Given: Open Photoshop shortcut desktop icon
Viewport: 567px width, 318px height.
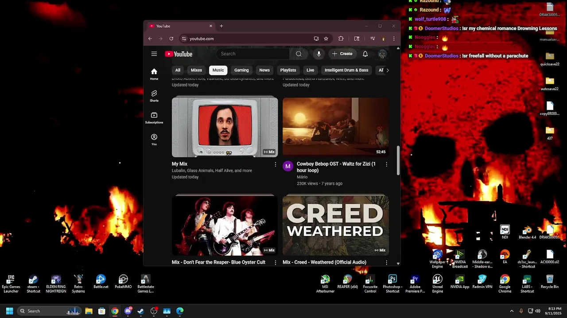Looking at the screenshot, I should point(392,284).
